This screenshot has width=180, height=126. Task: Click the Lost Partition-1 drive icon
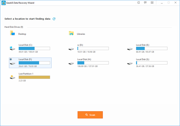click(x=12, y=77)
